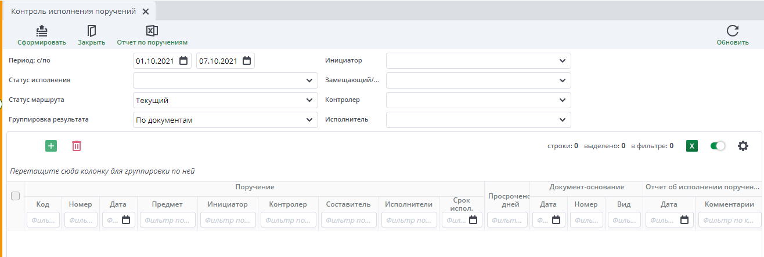Click the Сформировать icon in toolbar
764x257 pixels.
pyautogui.click(x=41, y=31)
